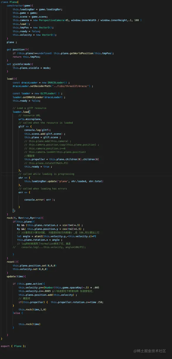Click the 'urls.microplane,' argument line
172x359 pixels.
(x=30, y=119)
